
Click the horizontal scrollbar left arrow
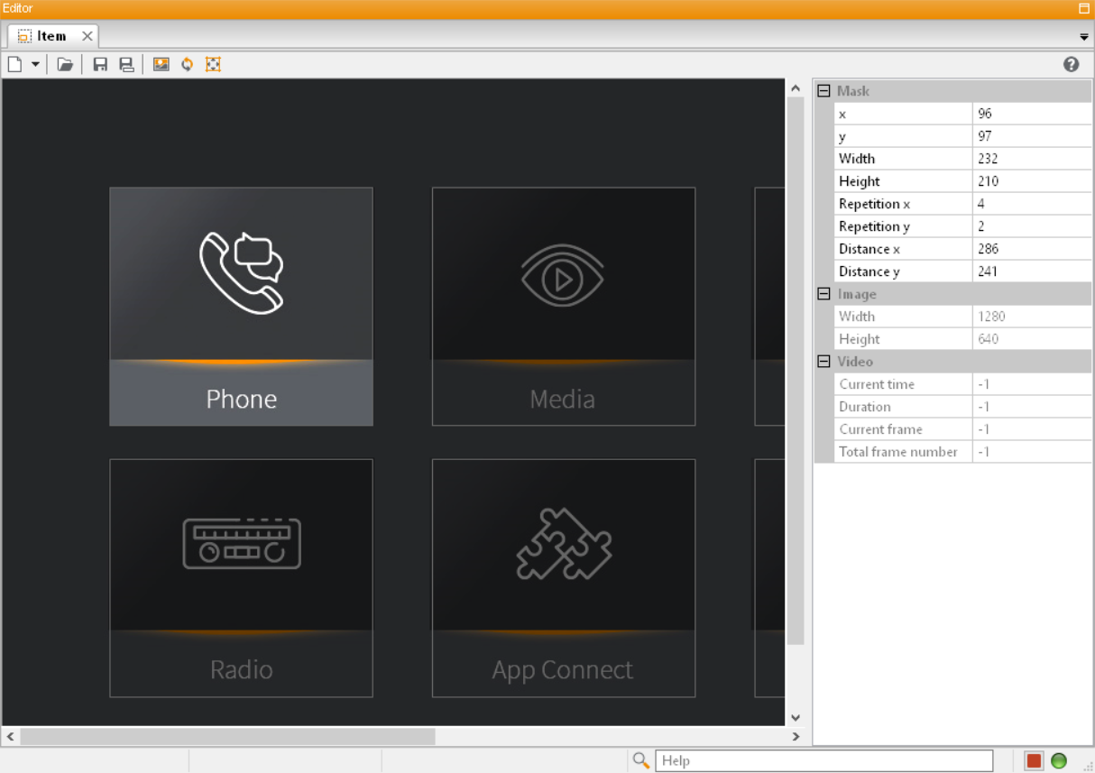pos(10,737)
